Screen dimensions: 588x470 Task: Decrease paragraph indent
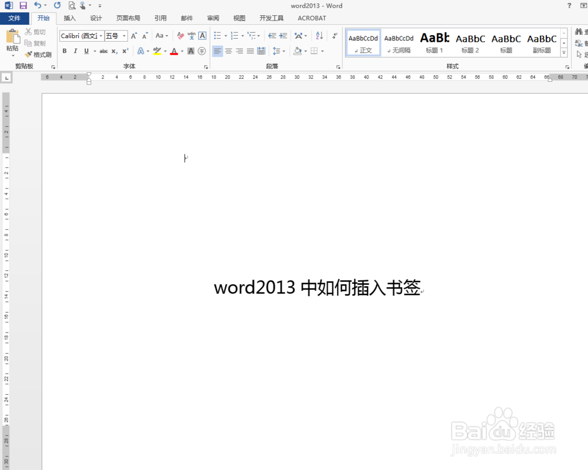coord(272,36)
